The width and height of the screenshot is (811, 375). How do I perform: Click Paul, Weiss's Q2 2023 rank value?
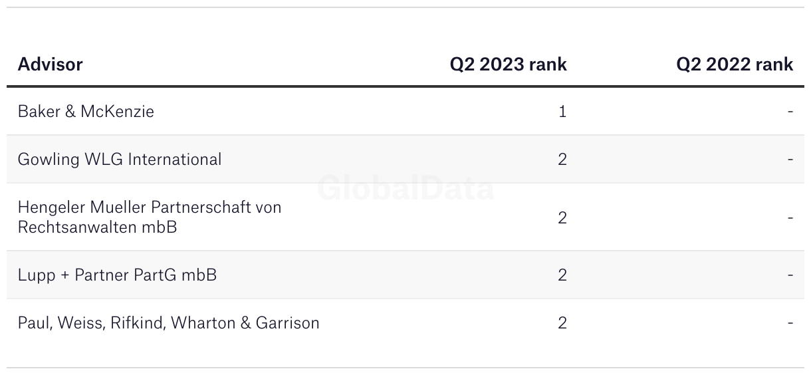(x=562, y=323)
